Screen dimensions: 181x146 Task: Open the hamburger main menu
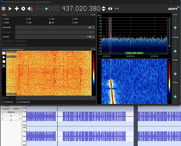click(x=3, y=9)
